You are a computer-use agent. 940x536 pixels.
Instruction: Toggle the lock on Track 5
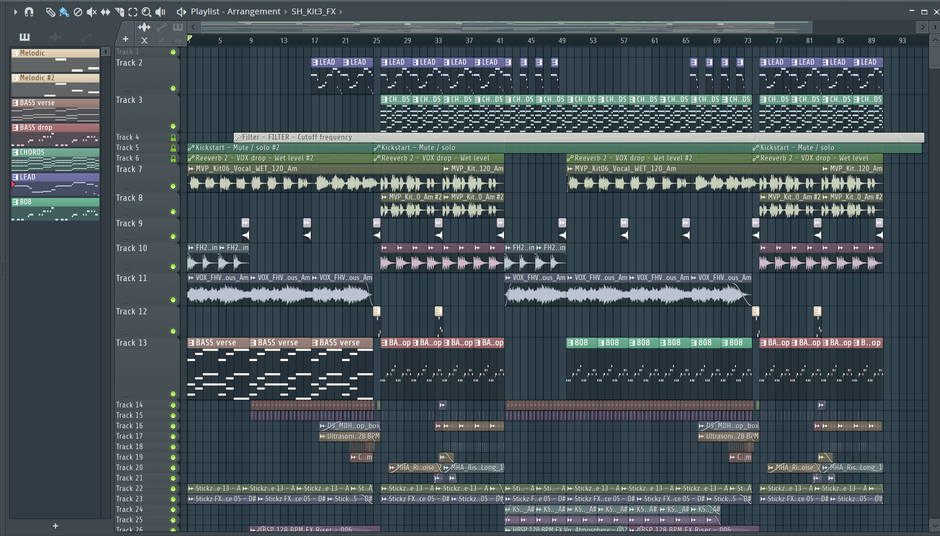(x=173, y=148)
